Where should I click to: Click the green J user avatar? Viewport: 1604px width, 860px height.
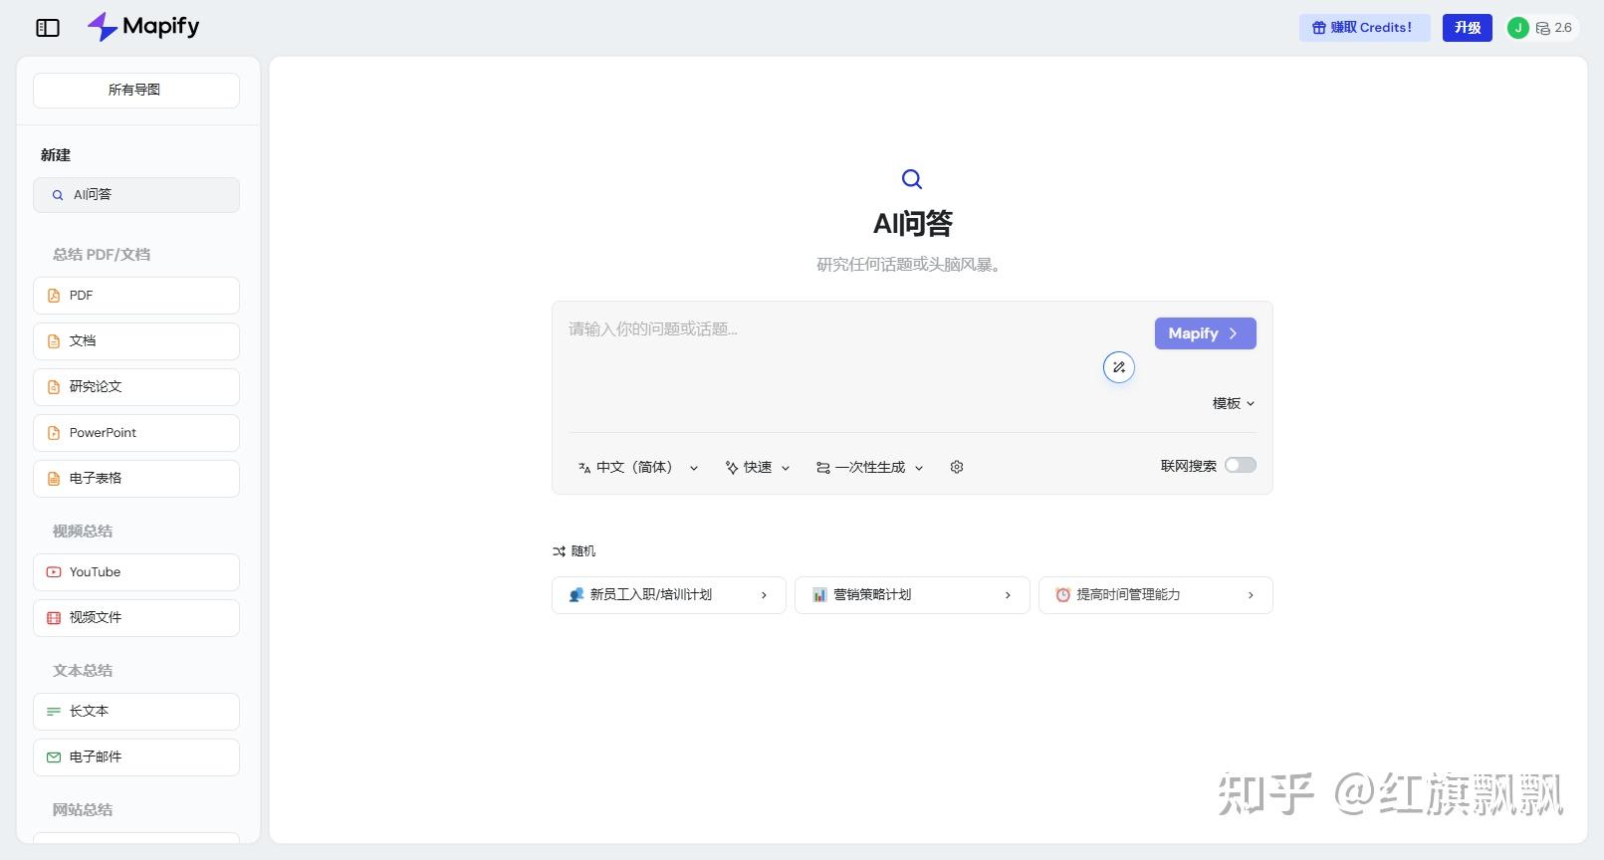(1517, 28)
